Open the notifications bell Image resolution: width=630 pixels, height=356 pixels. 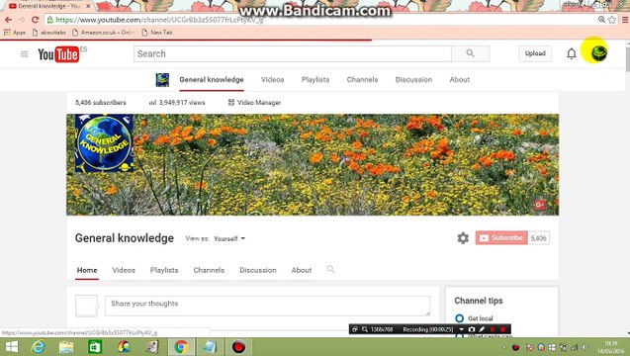(572, 53)
